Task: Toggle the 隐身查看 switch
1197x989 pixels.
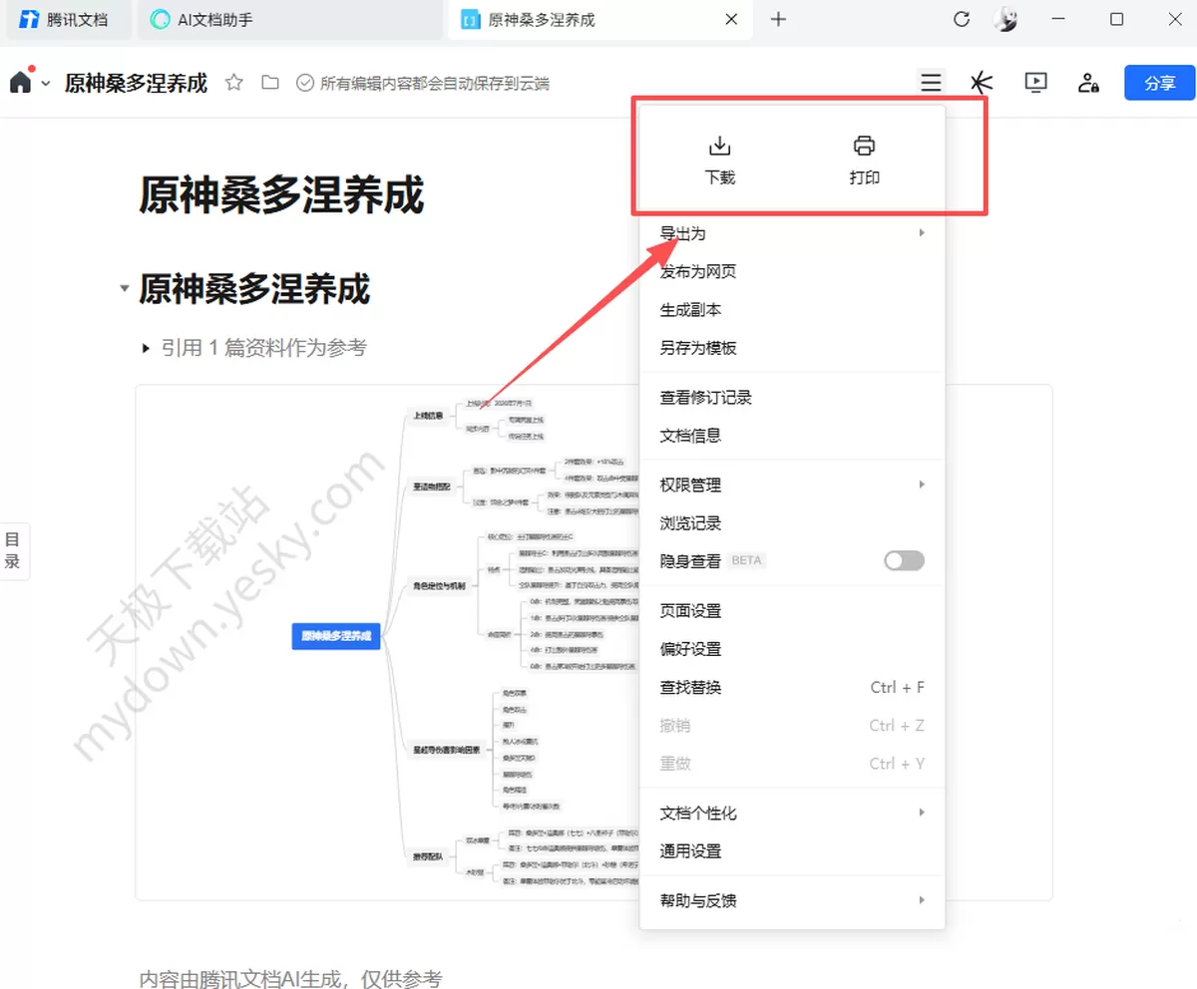Action: pyautogui.click(x=904, y=561)
